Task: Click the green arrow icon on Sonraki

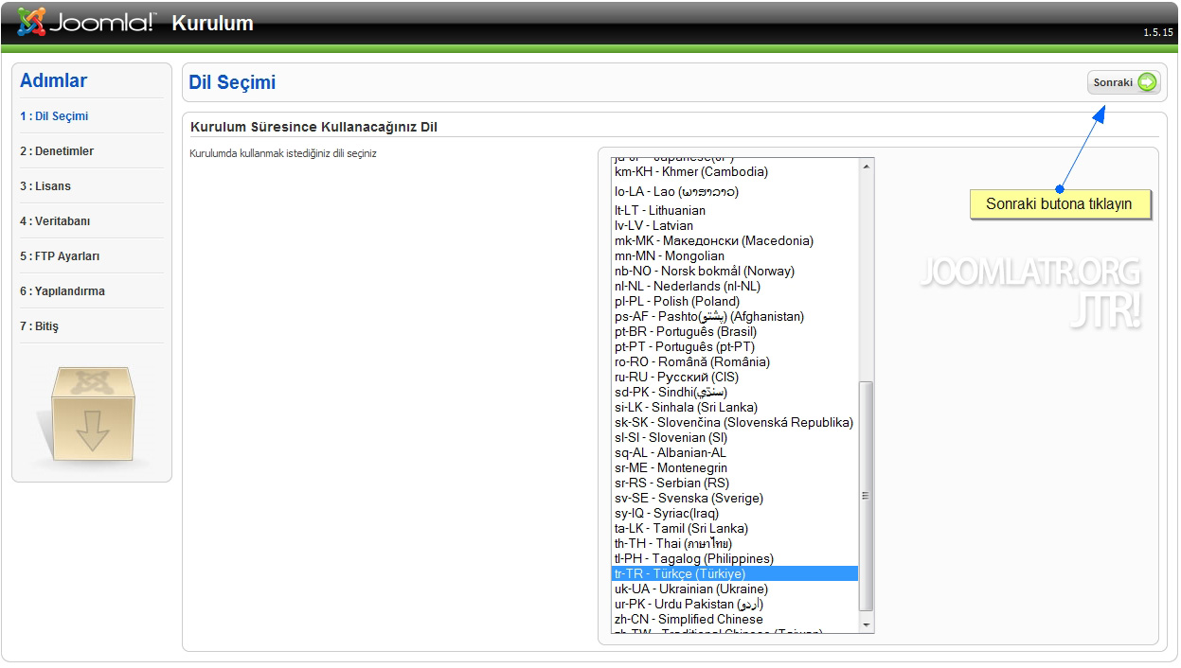Action: point(1147,82)
